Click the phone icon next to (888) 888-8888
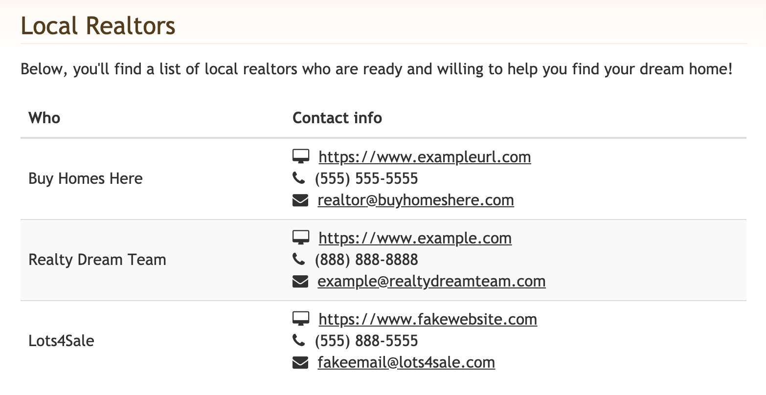 point(298,260)
